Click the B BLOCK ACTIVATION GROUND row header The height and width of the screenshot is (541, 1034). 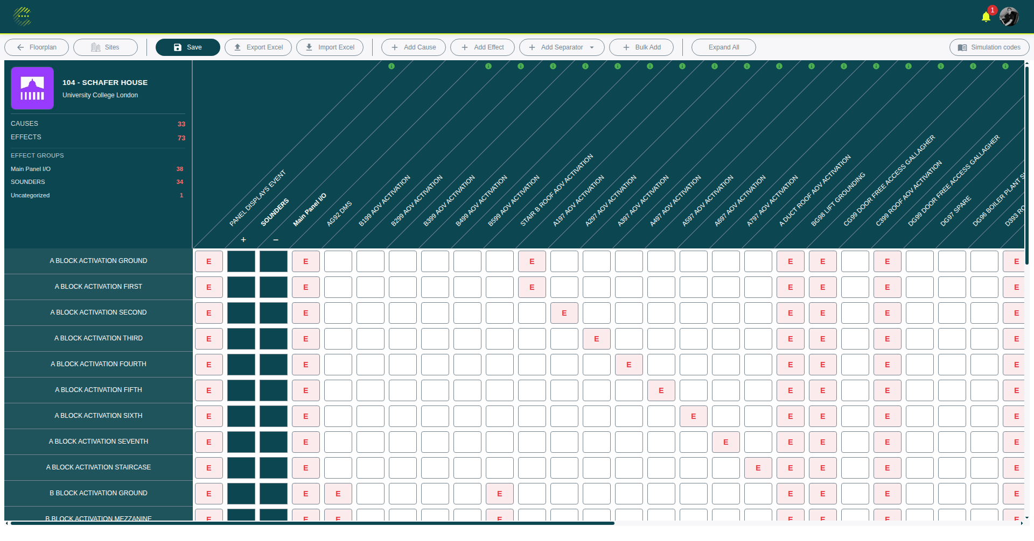[99, 493]
